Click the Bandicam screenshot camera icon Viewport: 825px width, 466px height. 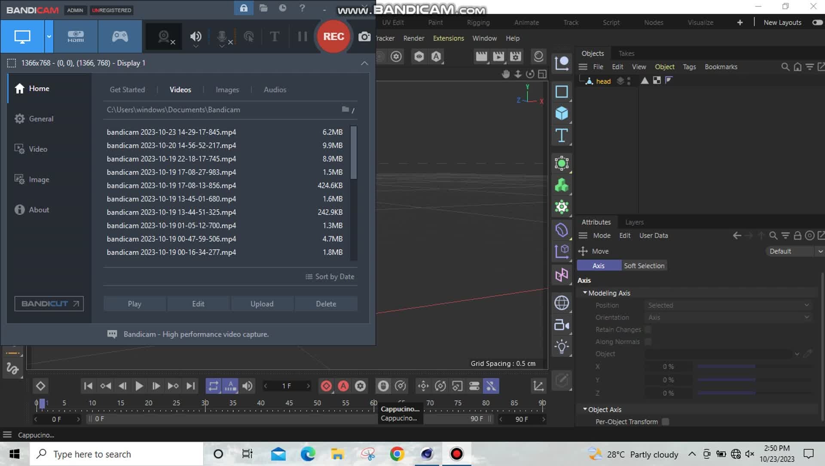pyautogui.click(x=364, y=37)
